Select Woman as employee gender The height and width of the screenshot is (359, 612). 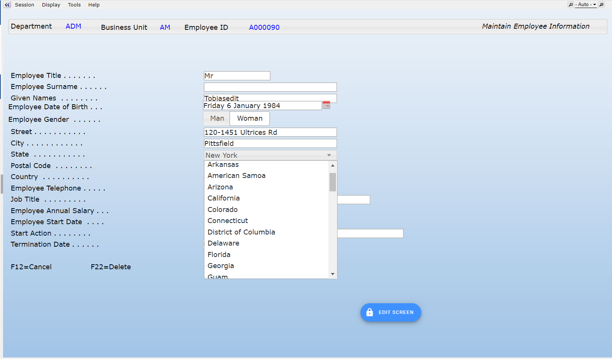click(x=250, y=118)
